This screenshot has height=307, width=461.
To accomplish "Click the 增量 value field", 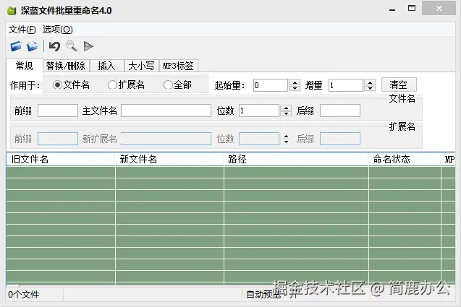I will pos(346,85).
